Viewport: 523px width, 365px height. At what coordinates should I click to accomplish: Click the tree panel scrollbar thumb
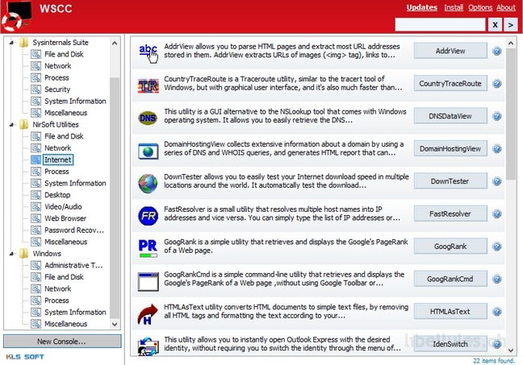coord(115,198)
